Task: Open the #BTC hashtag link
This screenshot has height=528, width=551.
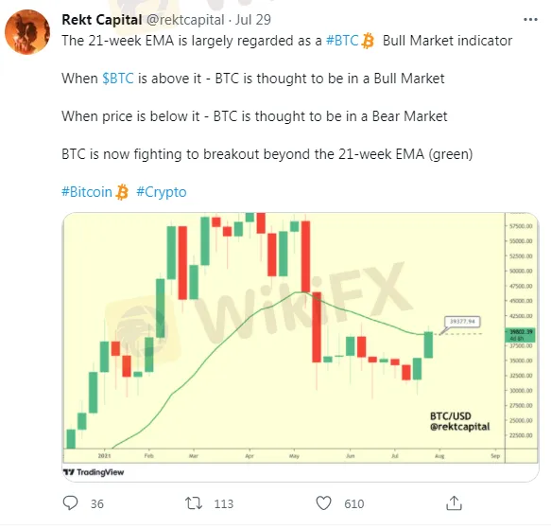Action: click(342, 41)
